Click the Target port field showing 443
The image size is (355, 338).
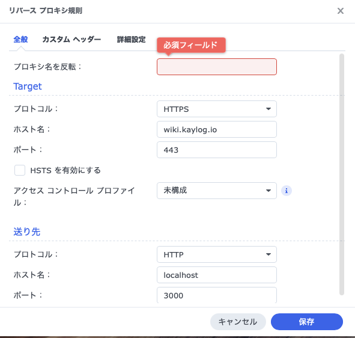pyautogui.click(x=217, y=150)
